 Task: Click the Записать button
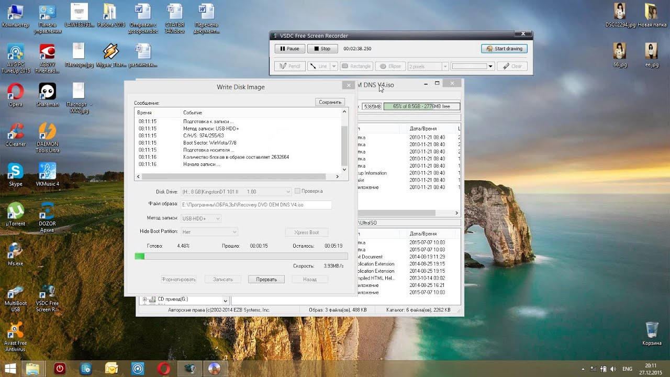click(x=222, y=280)
